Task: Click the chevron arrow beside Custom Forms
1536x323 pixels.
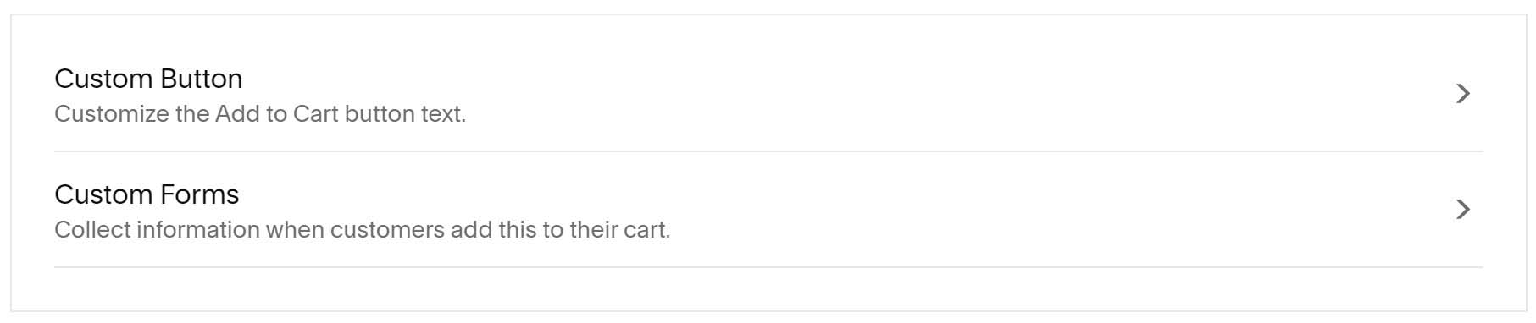Action: point(1462,209)
